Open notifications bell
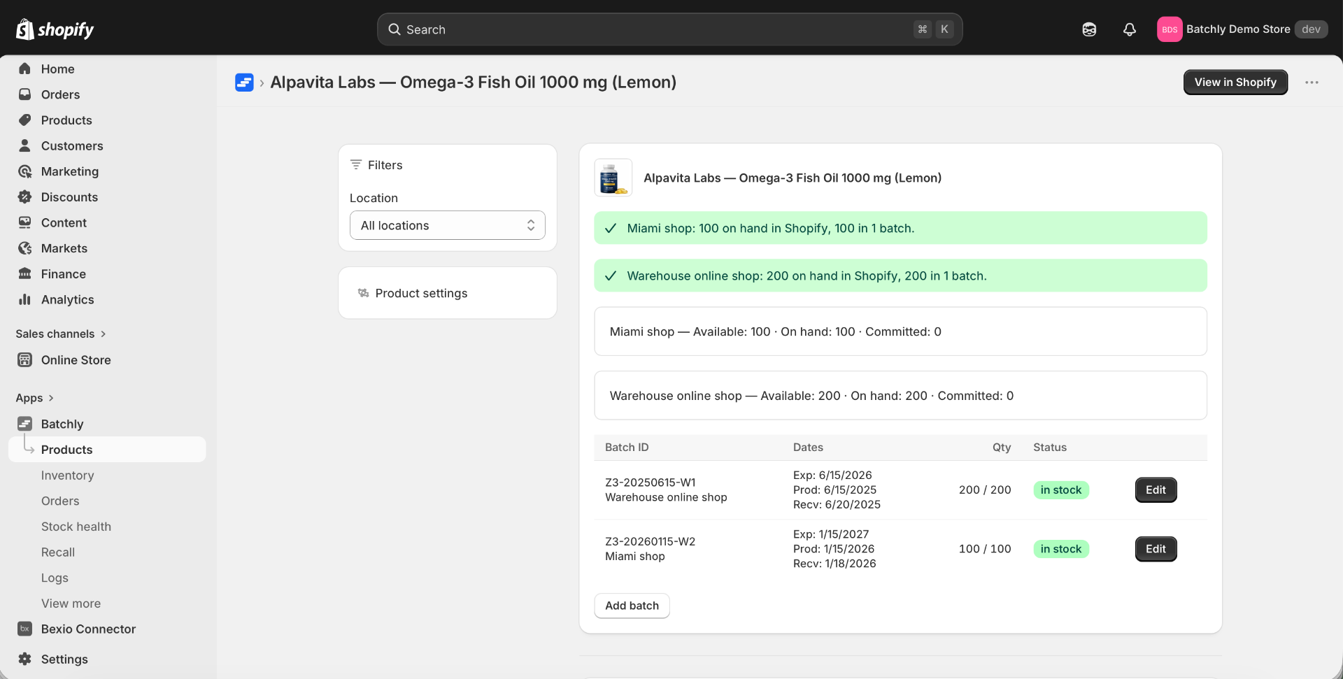The width and height of the screenshot is (1343, 679). [1130, 29]
